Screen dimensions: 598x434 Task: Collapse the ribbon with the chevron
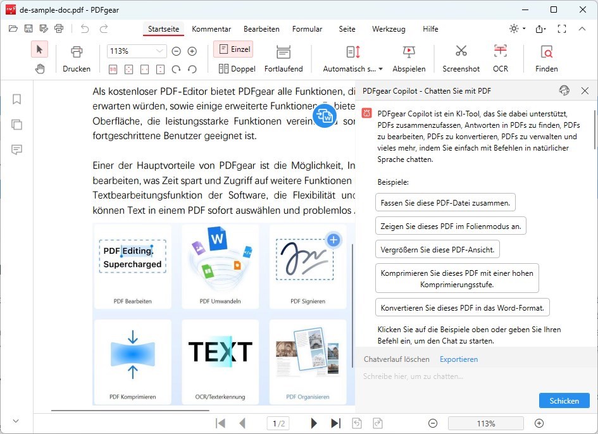point(582,28)
